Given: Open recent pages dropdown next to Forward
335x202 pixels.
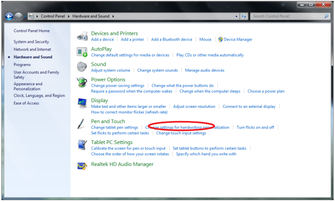Looking at the screenshot, I should pos(25,16).
